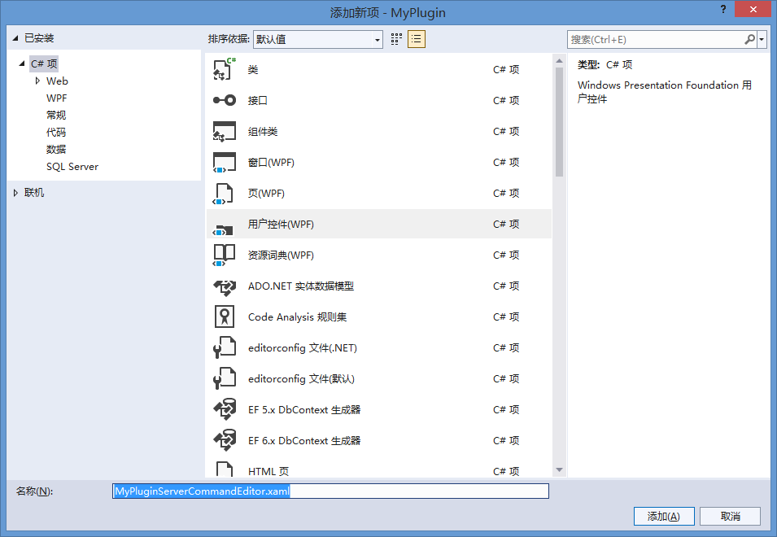
Task: Click the 资源词典(WPF) row label
Action: pyautogui.click(x=281, y=255)
